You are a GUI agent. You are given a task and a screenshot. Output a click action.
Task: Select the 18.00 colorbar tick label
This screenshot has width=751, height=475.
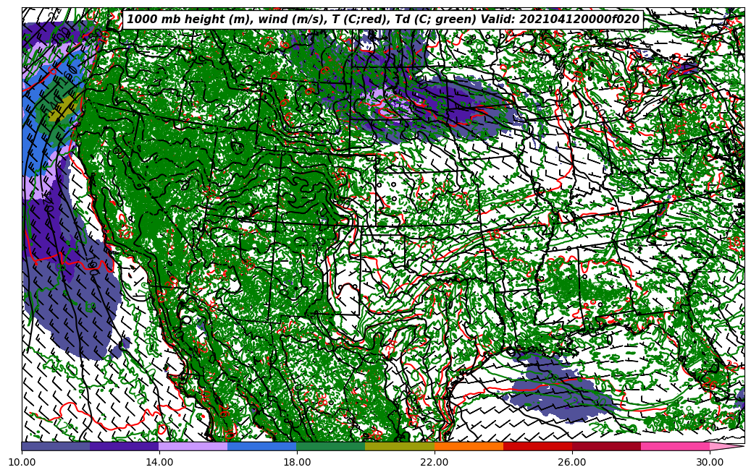[297, 461]
